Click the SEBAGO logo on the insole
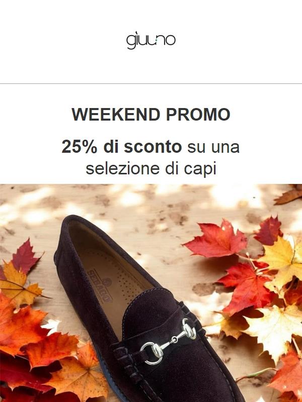This screenshot has height=402, width=302. [x=100, y=286]
